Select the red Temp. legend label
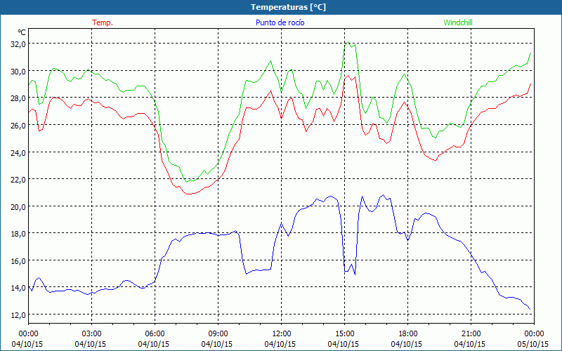The width and height of the screenshot is (562, 351). [x=103, y=22]
